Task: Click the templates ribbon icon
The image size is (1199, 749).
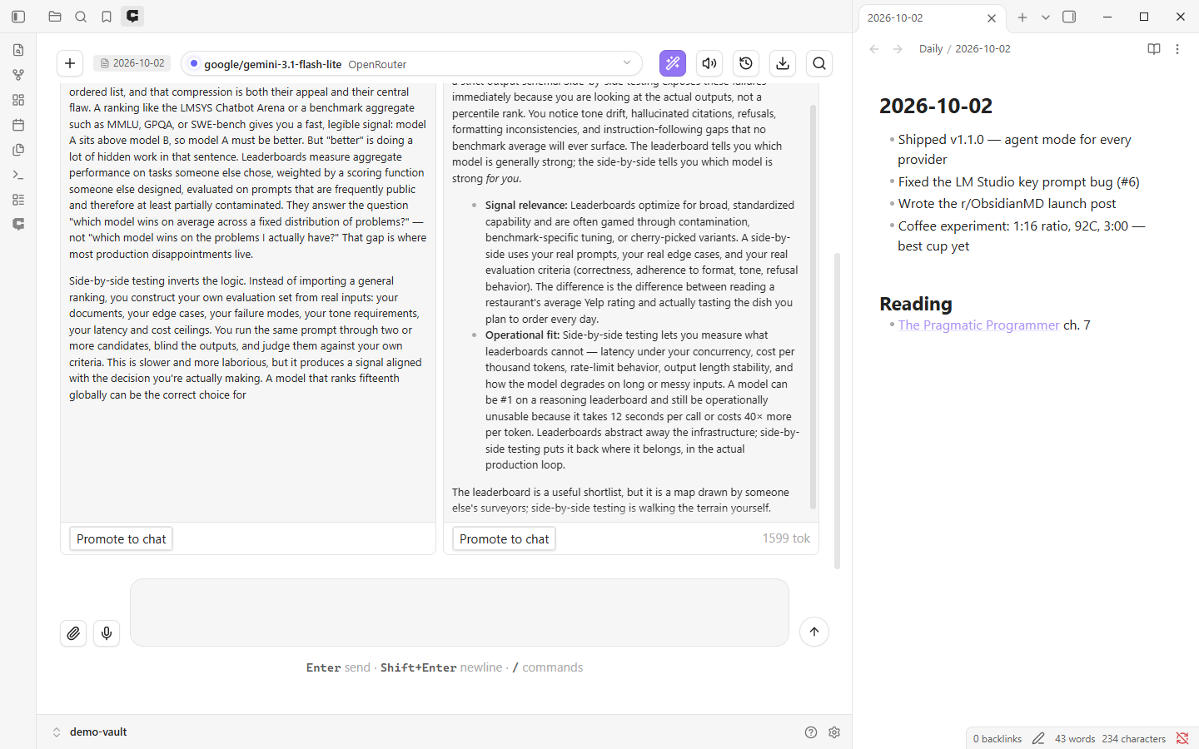Action: [x=18, y=150]
